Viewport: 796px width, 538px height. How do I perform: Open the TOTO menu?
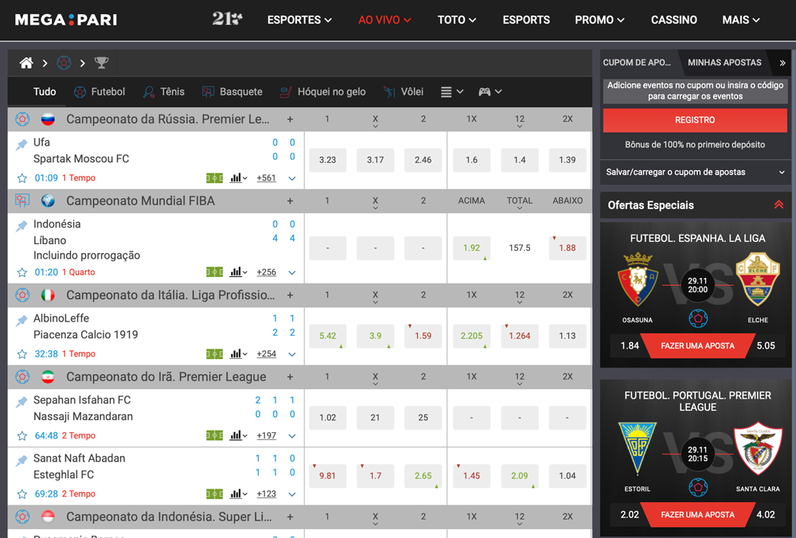coord(457,20)
